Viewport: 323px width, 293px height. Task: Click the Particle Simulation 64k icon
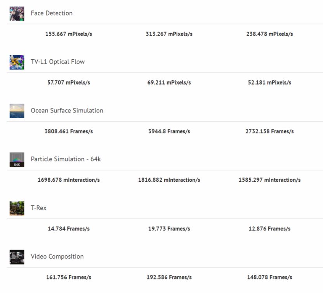(17, 160)
